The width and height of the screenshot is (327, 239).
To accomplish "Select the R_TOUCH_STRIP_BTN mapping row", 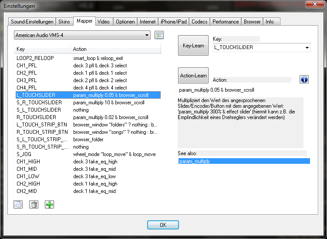I will click(x=88, y=132).
